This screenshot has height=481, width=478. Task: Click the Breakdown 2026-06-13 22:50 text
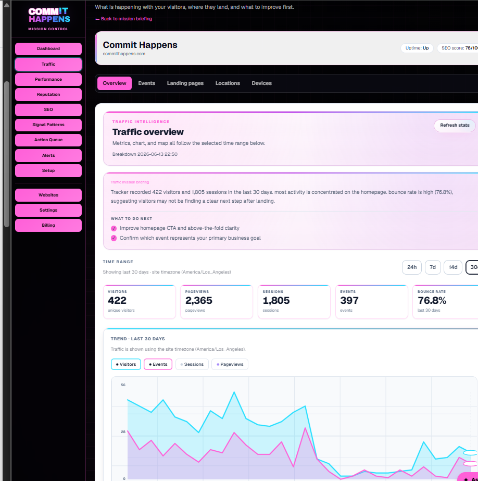pos(145,154)
